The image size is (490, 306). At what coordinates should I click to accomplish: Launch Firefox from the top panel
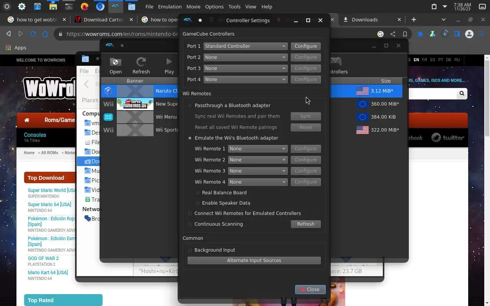click(85, 7)
